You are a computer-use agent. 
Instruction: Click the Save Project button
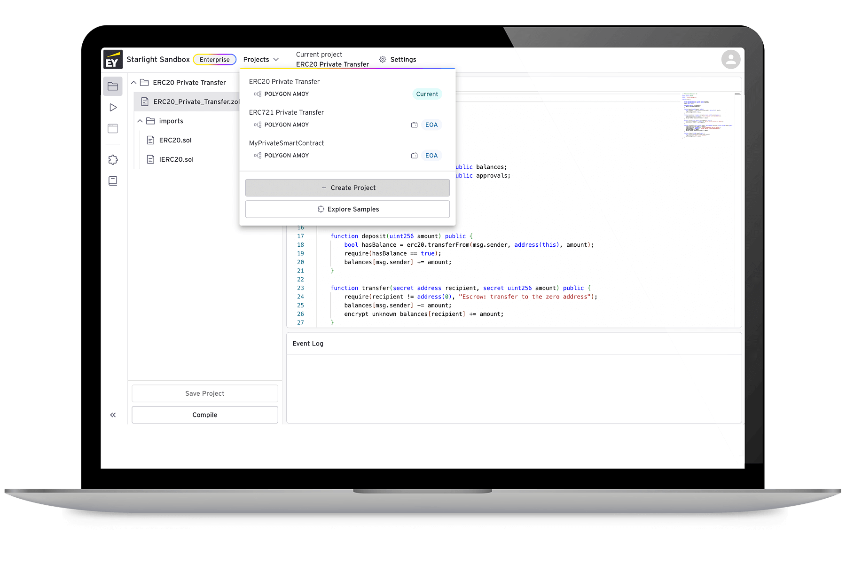[205, 393]
